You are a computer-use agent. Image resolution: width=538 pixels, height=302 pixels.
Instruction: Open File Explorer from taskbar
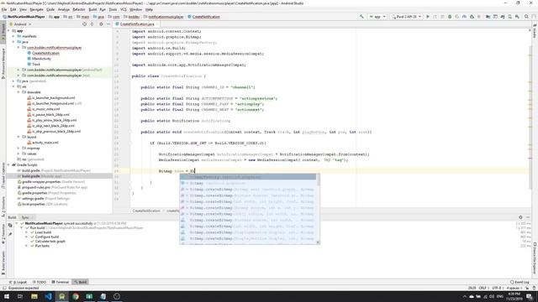34,296
